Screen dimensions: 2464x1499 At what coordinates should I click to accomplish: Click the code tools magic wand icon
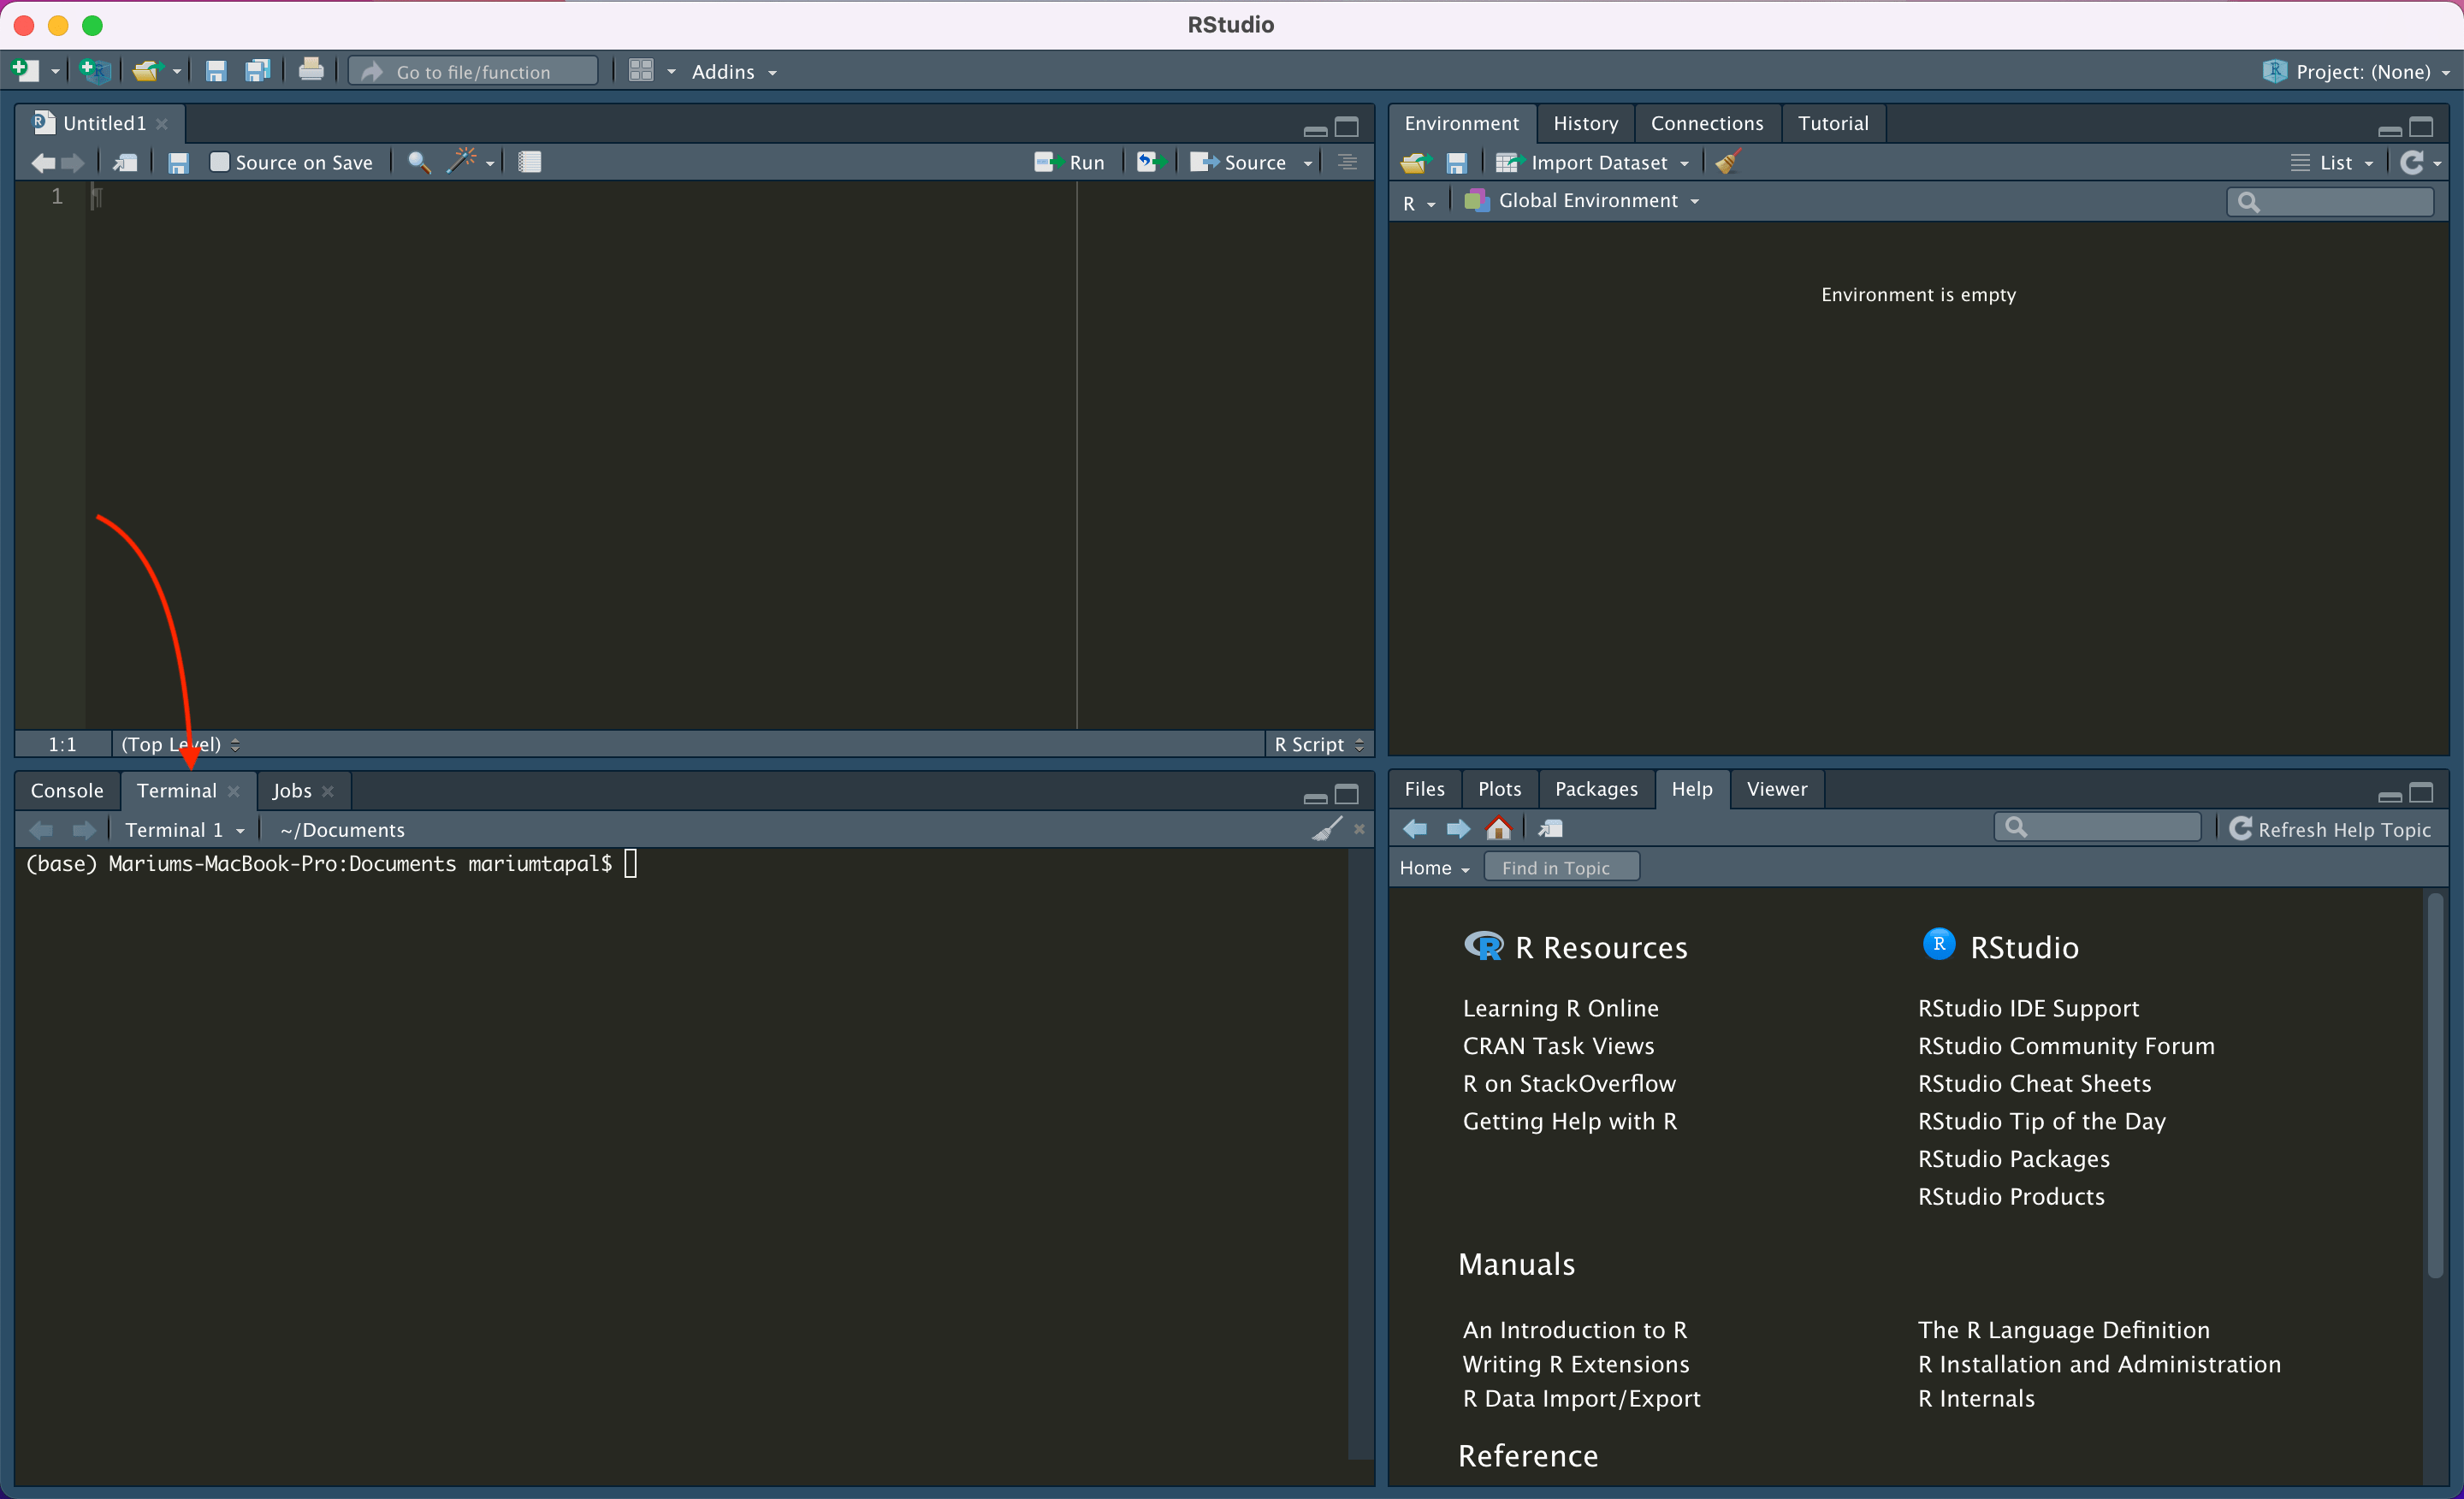tap(461, 162)
